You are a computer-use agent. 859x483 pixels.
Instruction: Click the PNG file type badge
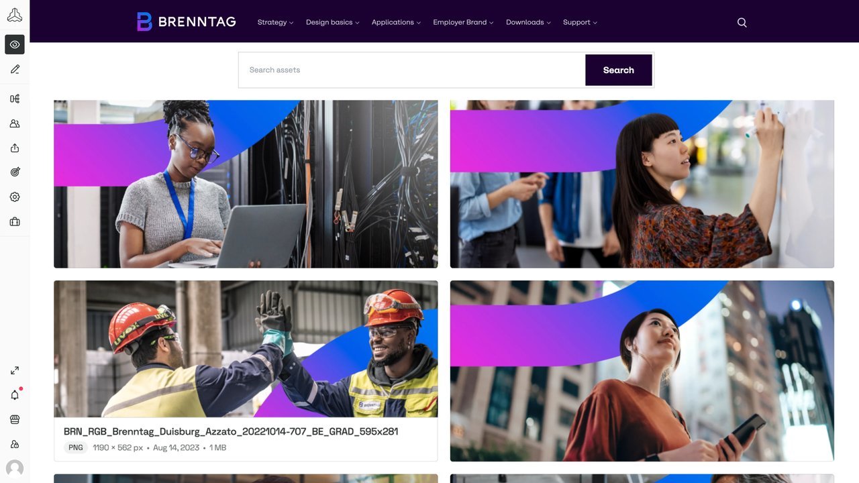point(76,447)
